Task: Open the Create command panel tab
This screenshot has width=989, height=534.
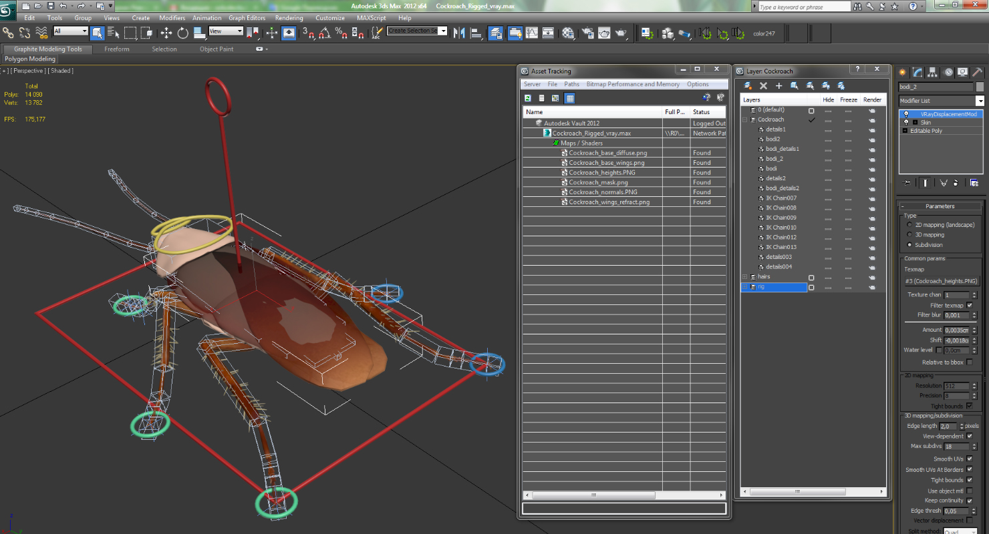Action: 903,72
